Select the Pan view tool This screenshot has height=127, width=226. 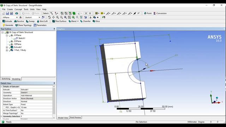[53, 17]
